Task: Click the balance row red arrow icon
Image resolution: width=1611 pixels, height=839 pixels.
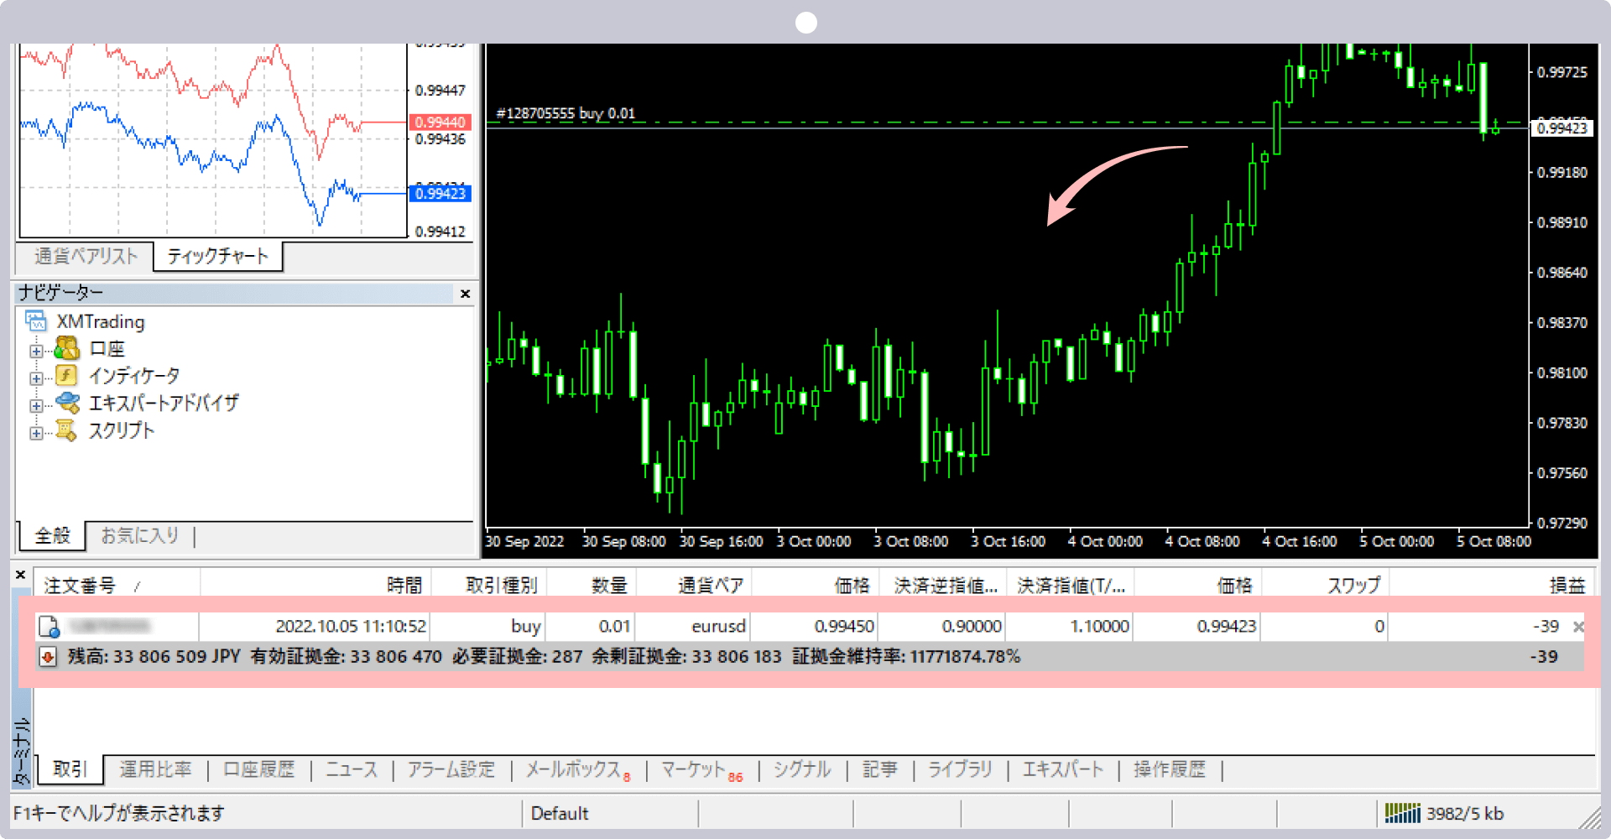Action: pos(48,657)
